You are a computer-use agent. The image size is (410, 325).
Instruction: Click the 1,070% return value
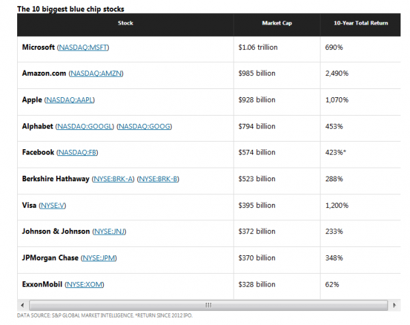(x=337, y=100)
